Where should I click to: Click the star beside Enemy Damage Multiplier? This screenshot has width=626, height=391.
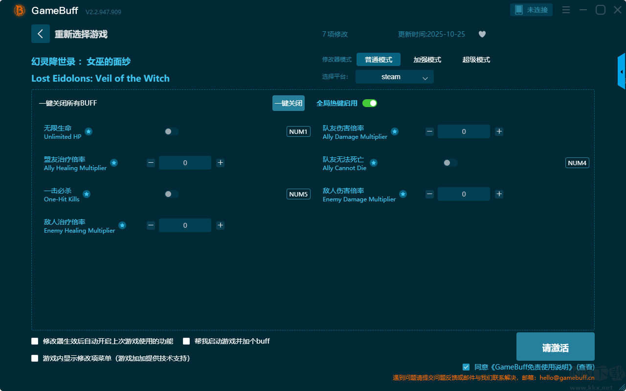(x=403, y=194)
